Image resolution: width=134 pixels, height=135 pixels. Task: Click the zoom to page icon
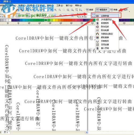pos(72,10)
